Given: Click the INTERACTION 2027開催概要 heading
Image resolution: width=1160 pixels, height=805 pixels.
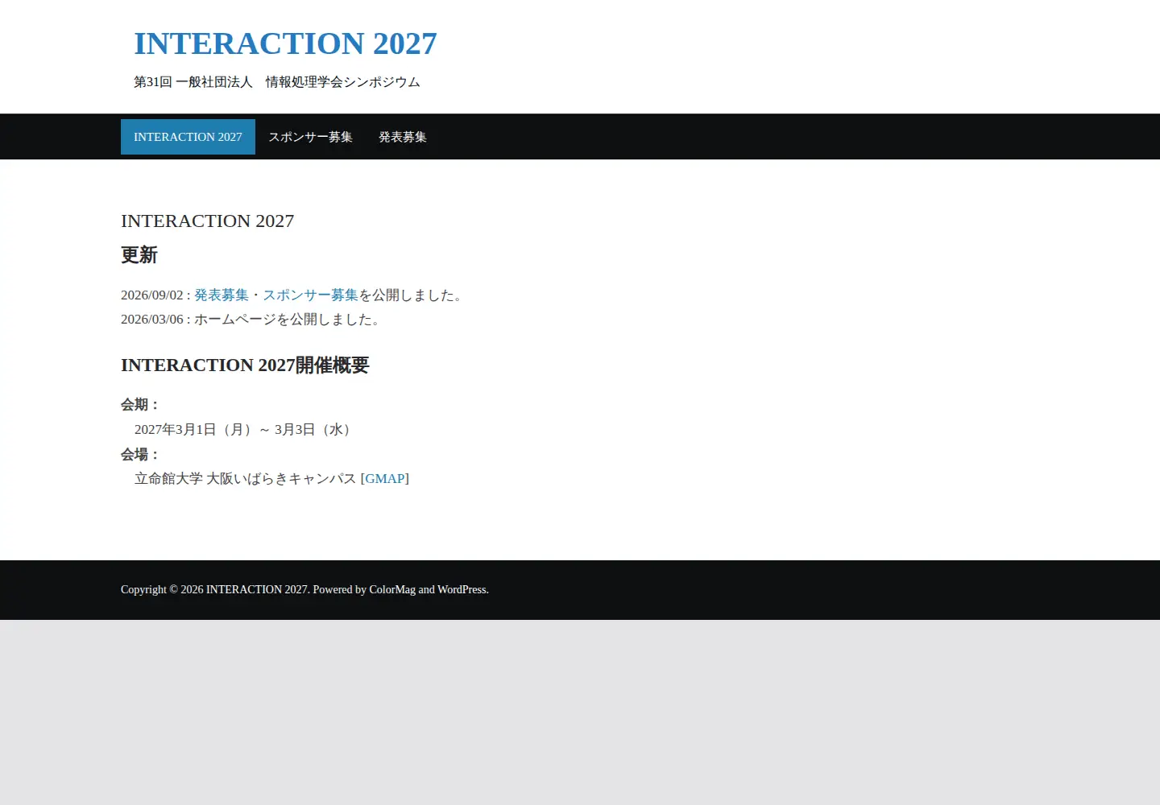Looking at the screenshot, I should tap(245, 365).
